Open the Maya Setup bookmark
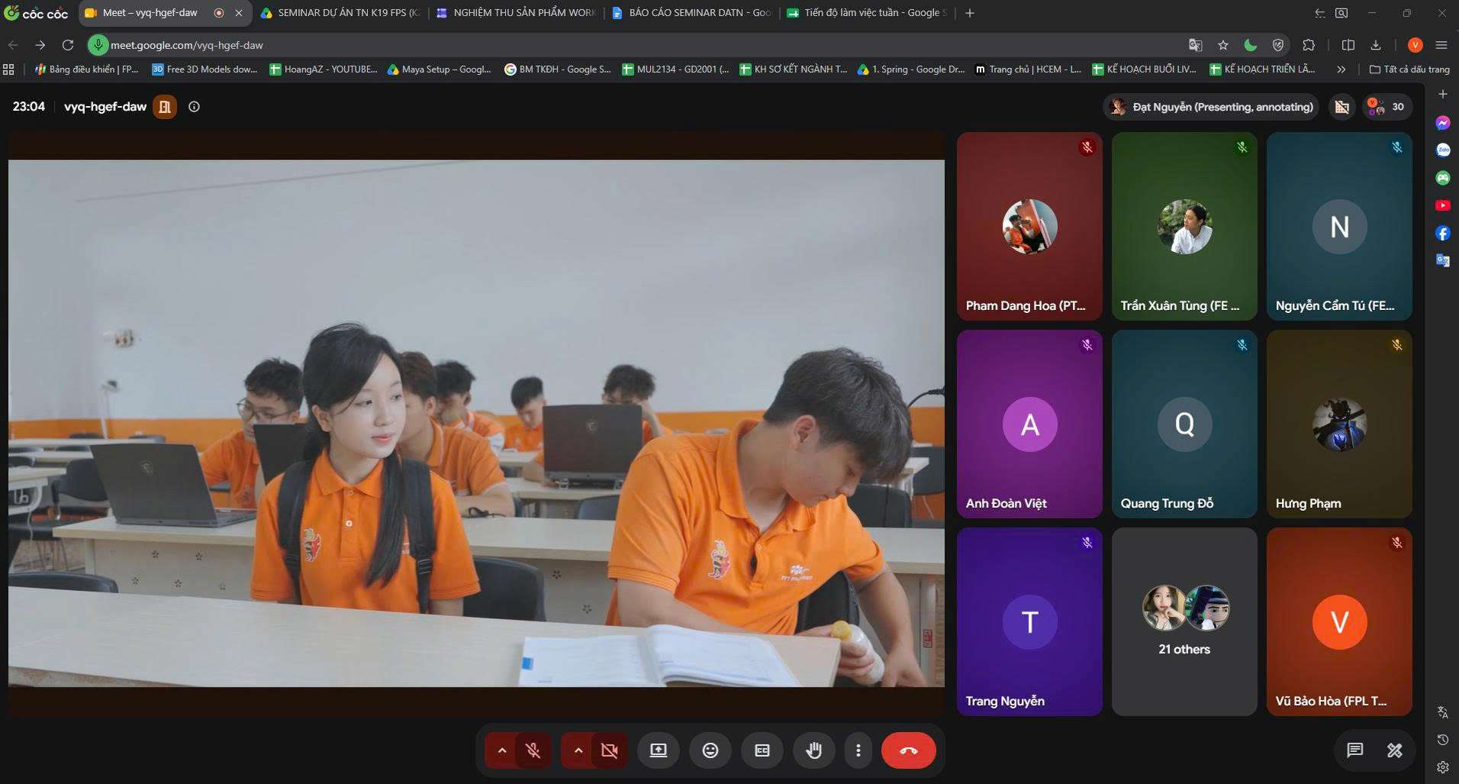Viewport: 1459px width, 784px height. [439, 69]
